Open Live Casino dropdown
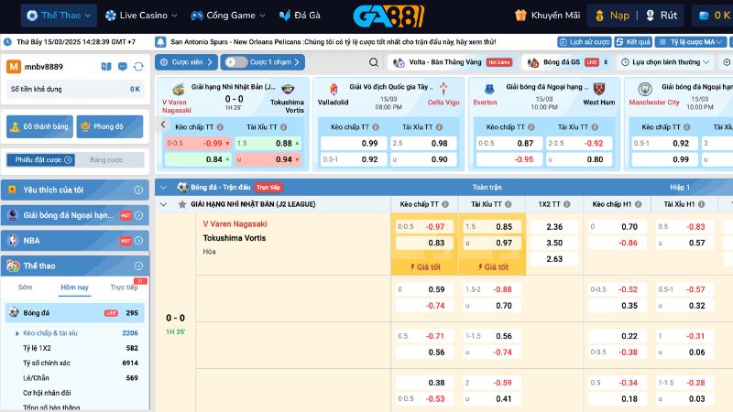733x412 pixels. 141,16
